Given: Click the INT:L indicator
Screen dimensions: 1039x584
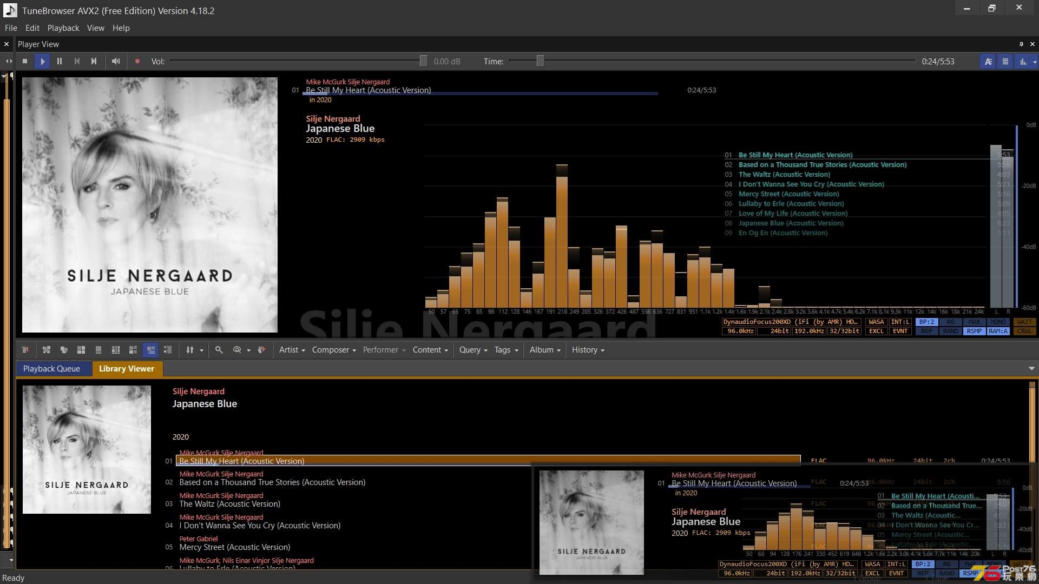Looking at the screenshot, I should [900, 322].
